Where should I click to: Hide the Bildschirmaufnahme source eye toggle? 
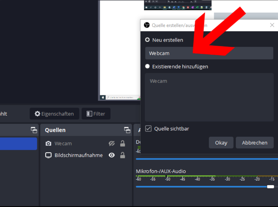tap(112, 155)
